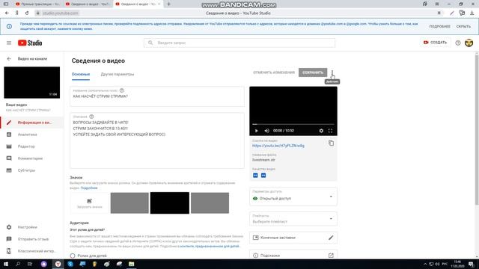Click the 'Создать' create button
This screenshot has width=479, height=269.
pyautogui.click(x=436, y=43)
